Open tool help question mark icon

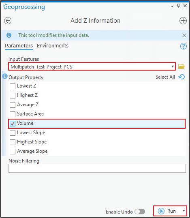pyautogui.click(x=184, y=46)
